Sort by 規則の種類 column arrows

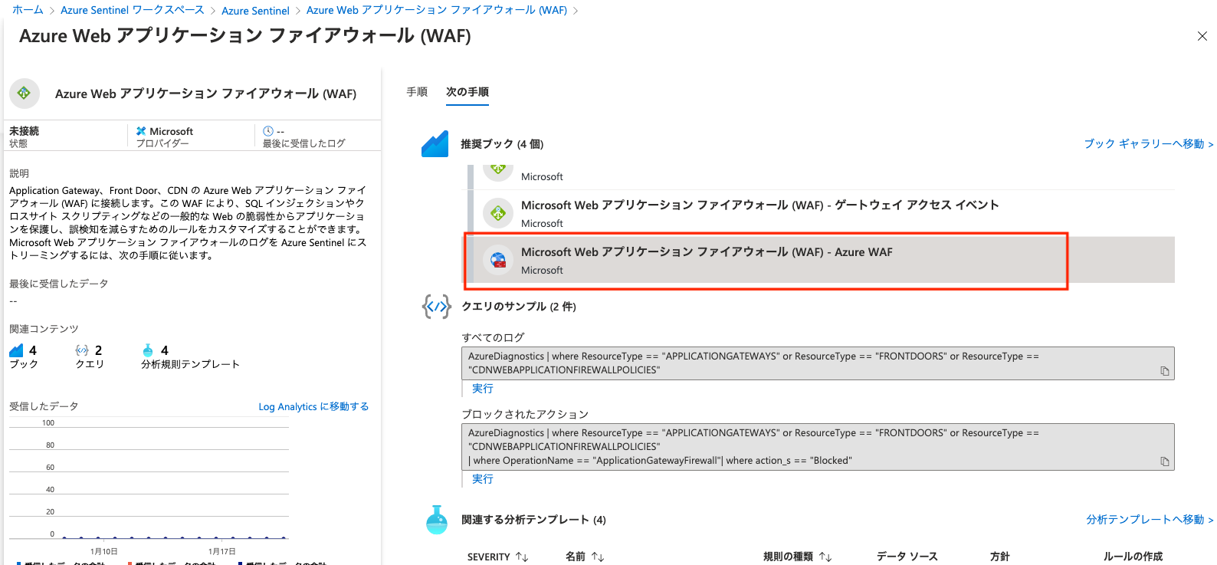[825, 557]
